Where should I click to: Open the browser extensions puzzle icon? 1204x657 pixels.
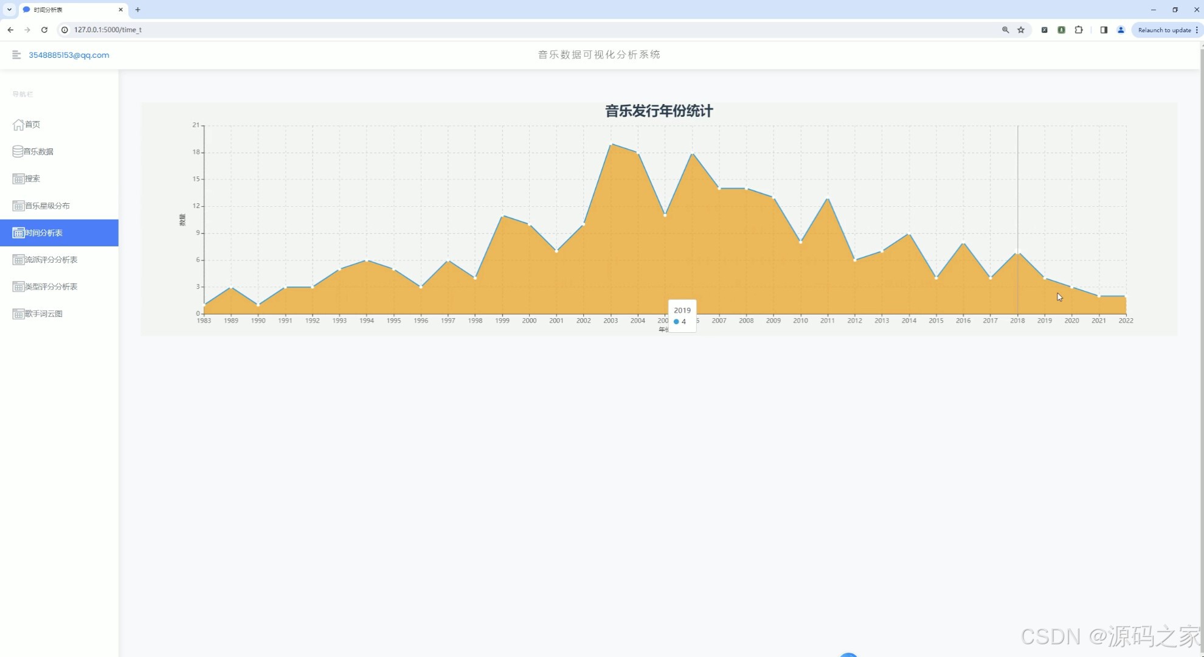click(1079, 29)
